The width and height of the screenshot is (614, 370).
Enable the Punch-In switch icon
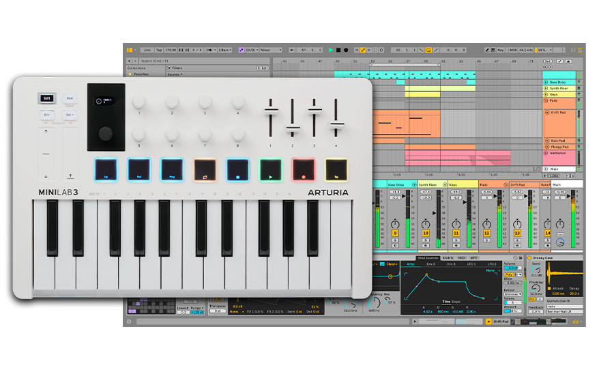coord(422,50)
